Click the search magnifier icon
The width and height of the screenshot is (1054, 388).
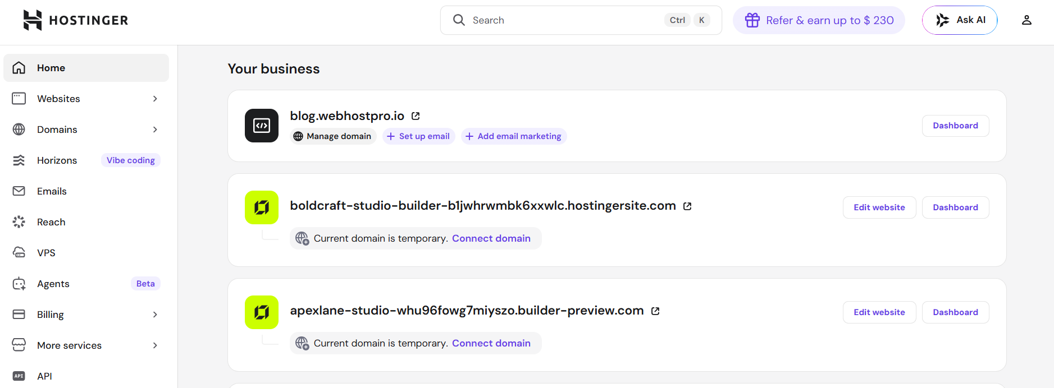[x=459, y=20]
